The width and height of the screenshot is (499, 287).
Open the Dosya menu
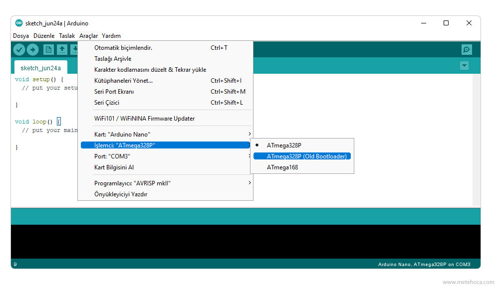[20, 36]
